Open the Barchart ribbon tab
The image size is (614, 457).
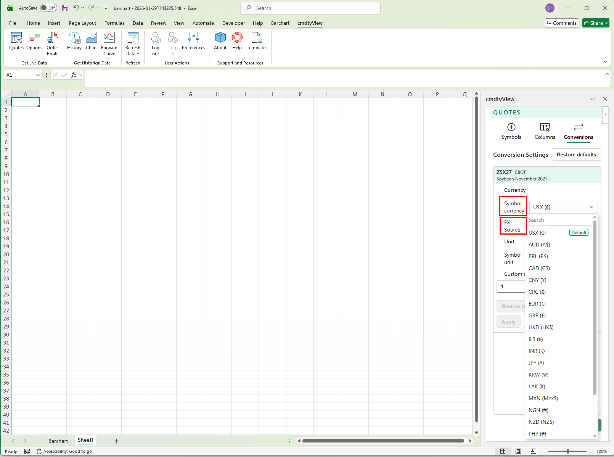(280, 23)
